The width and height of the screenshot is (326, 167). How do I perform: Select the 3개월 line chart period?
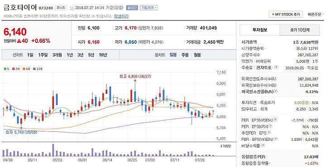pos(57,55)
